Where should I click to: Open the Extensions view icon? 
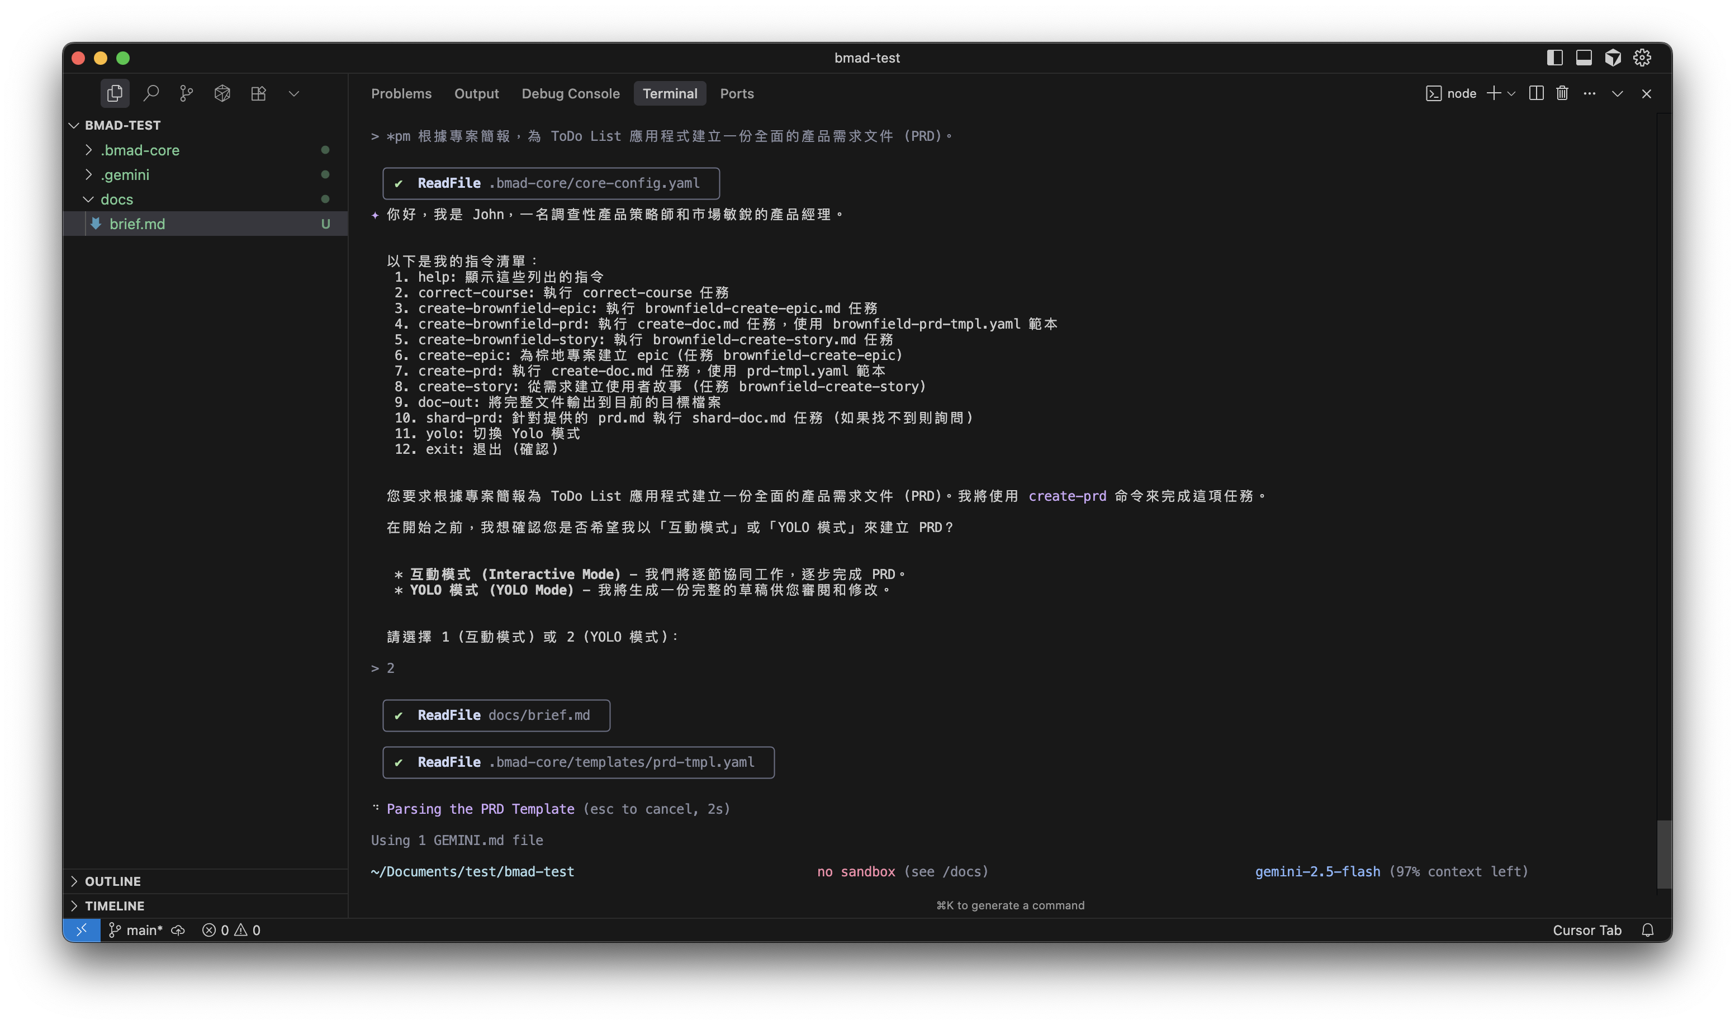pos(258,93)
